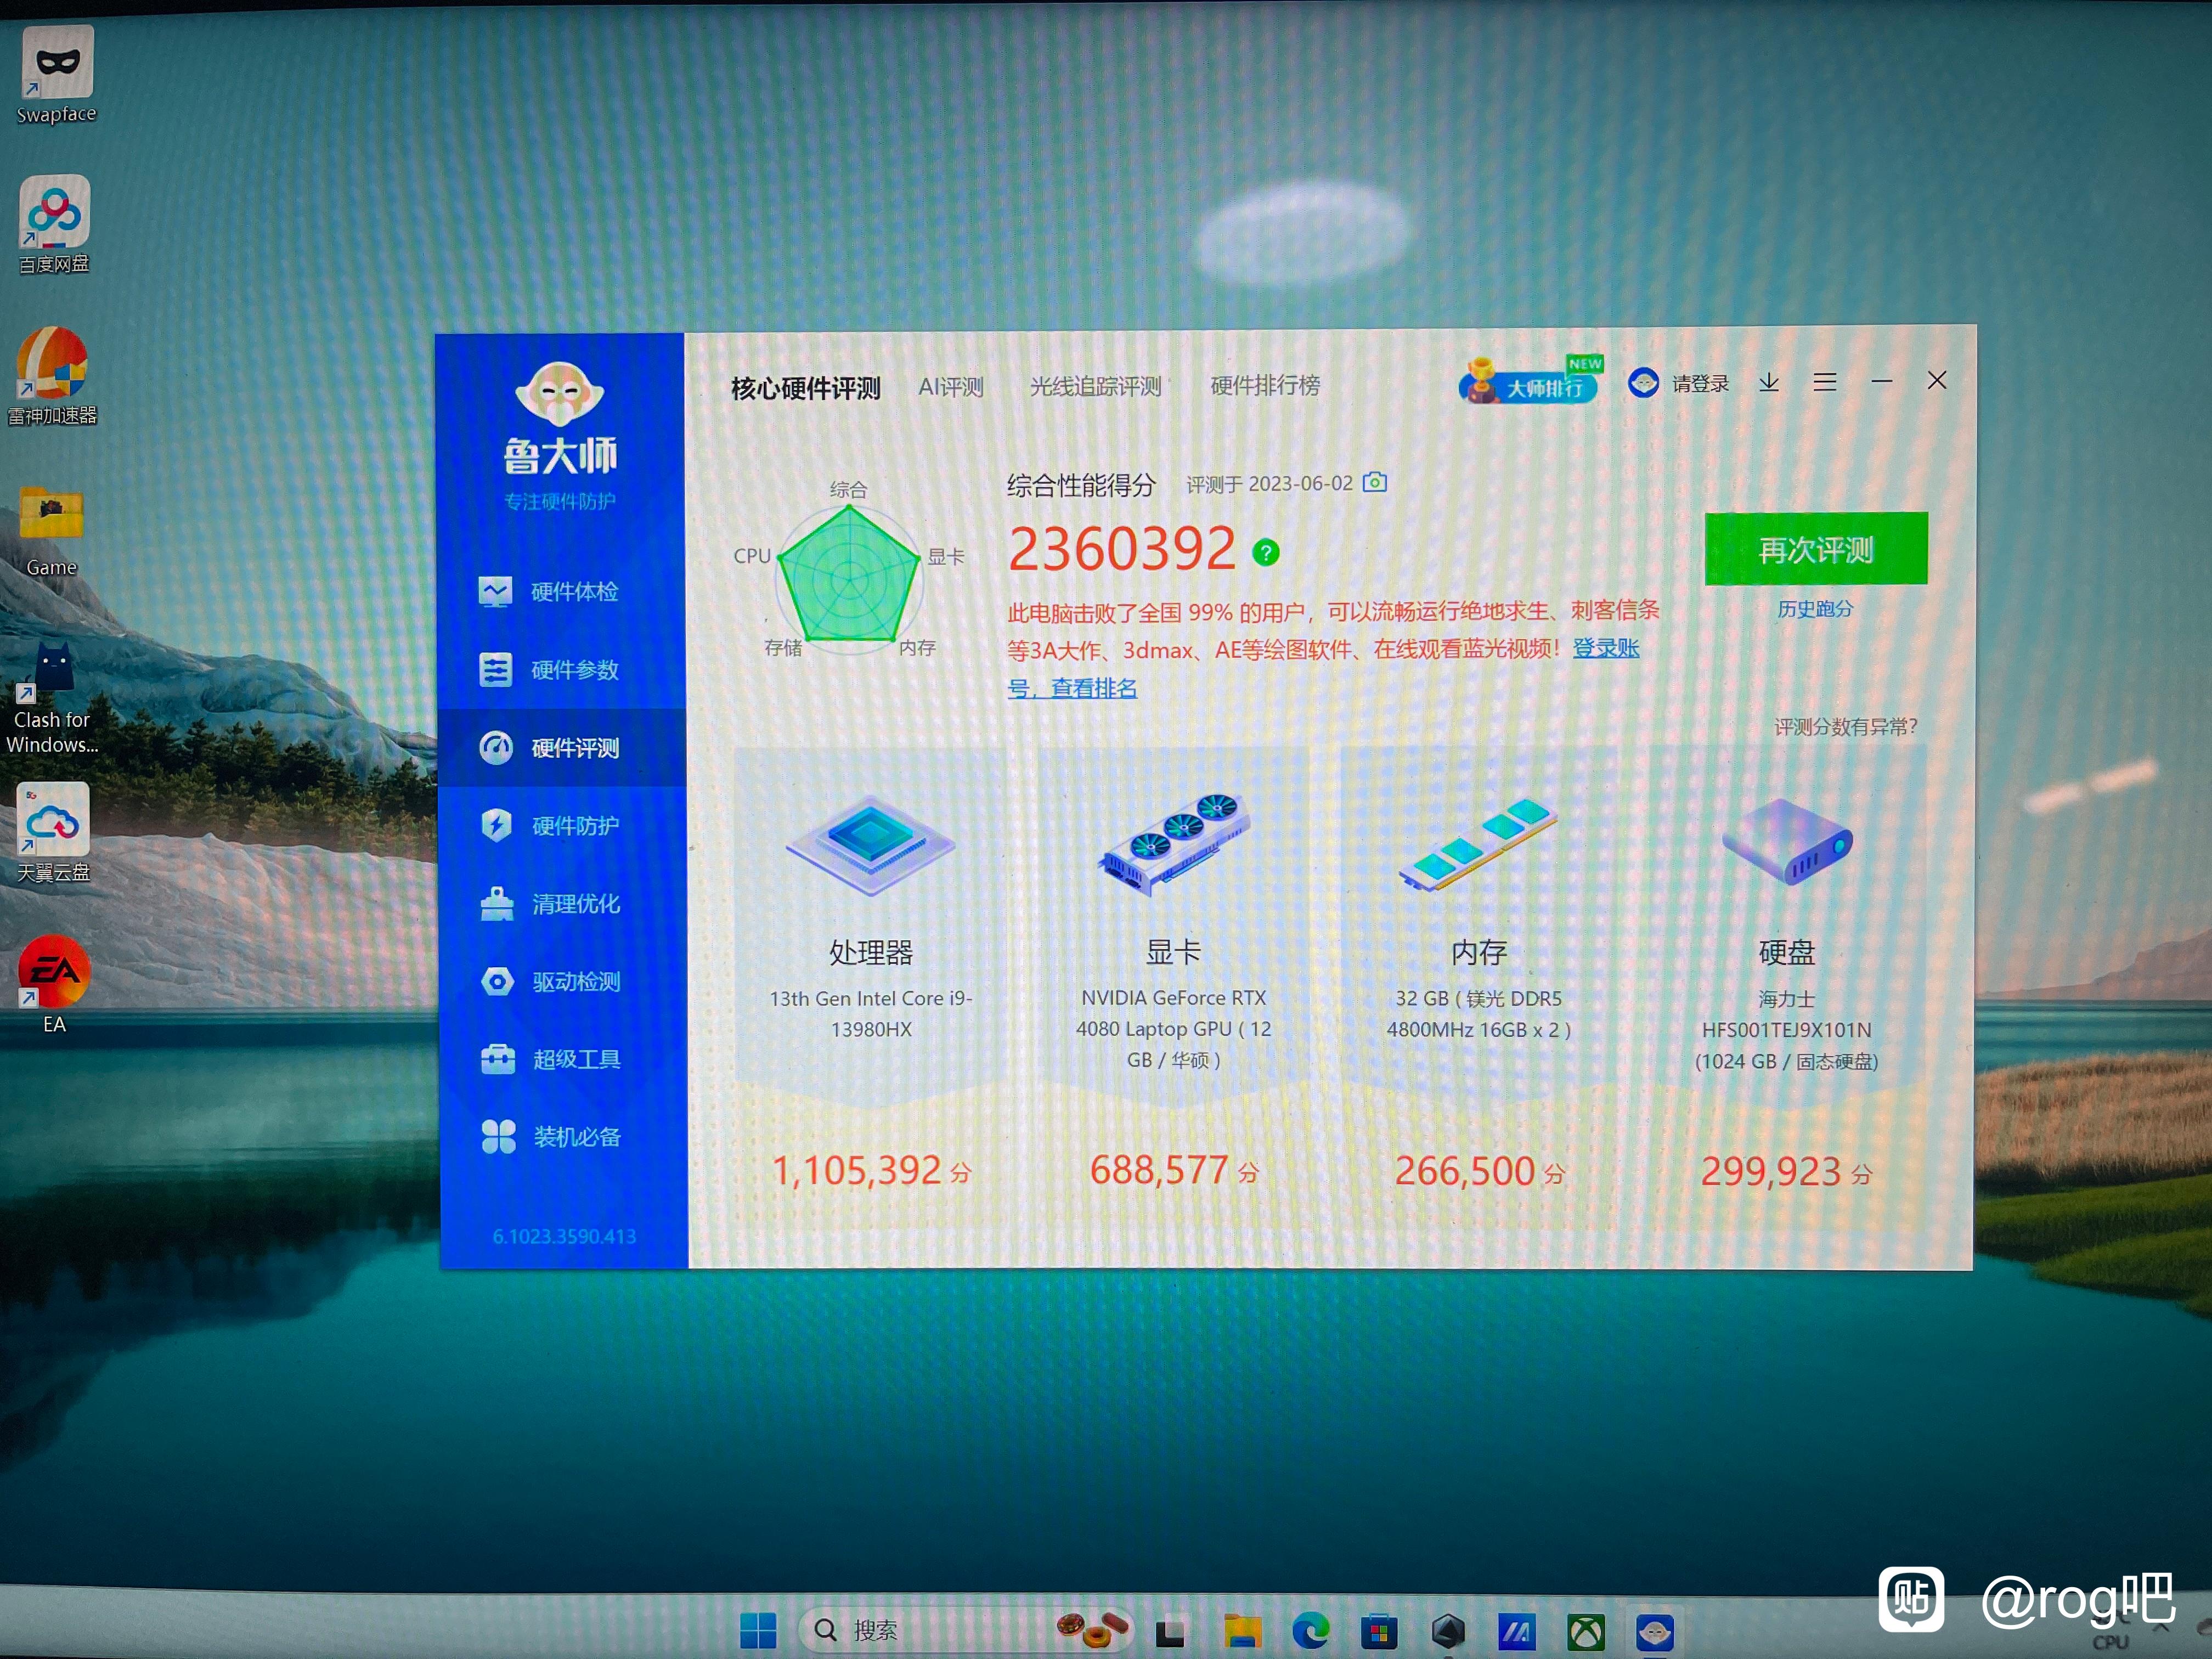The width and height of the screenshot is (2212, 1659).
Task: Go to 驱动检测 in sidebar
Action: pyautogui.click(x=562, y=981)
